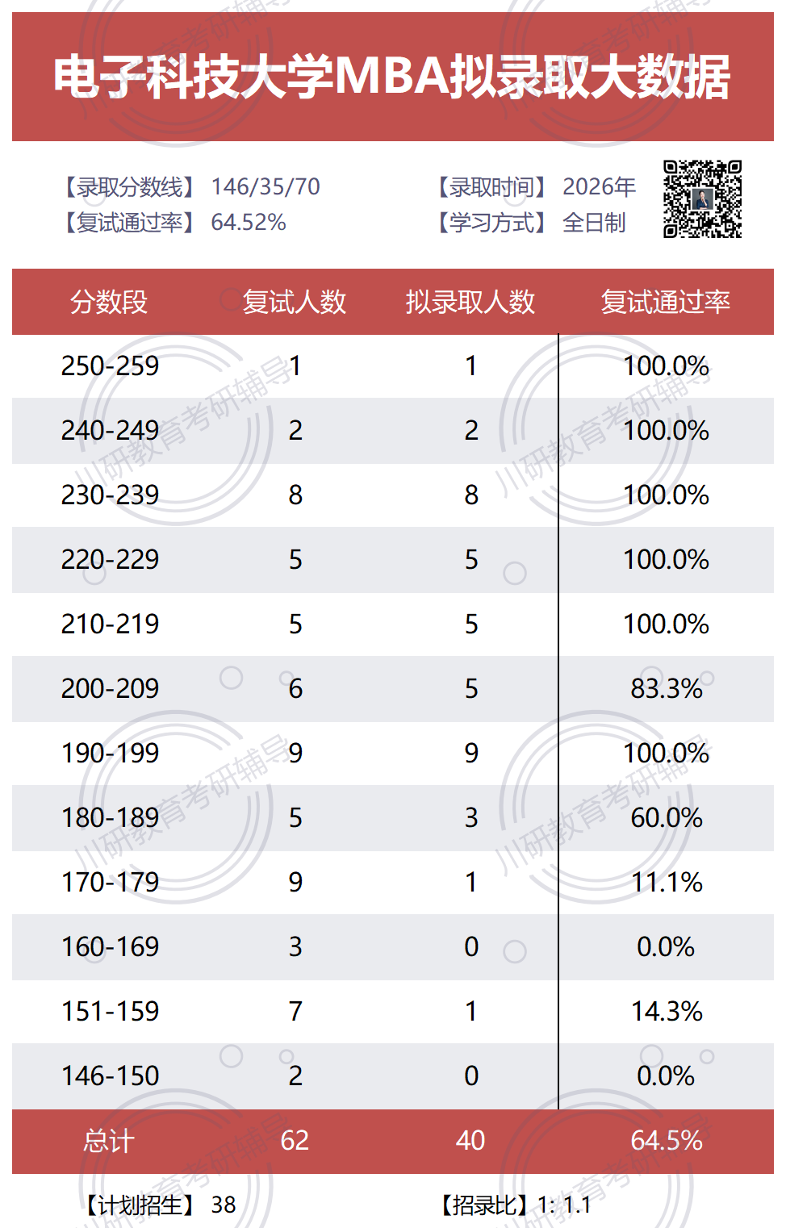
Task: Select the 复试通过率 column header
Action: click(x=666, y=302)
